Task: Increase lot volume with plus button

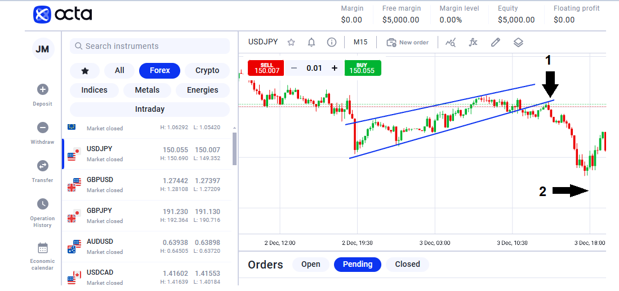Action: 335,68
